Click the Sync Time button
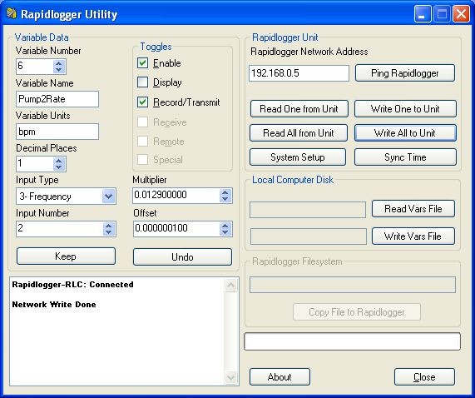Screen dimensions: 475x398 click(405, 157)
